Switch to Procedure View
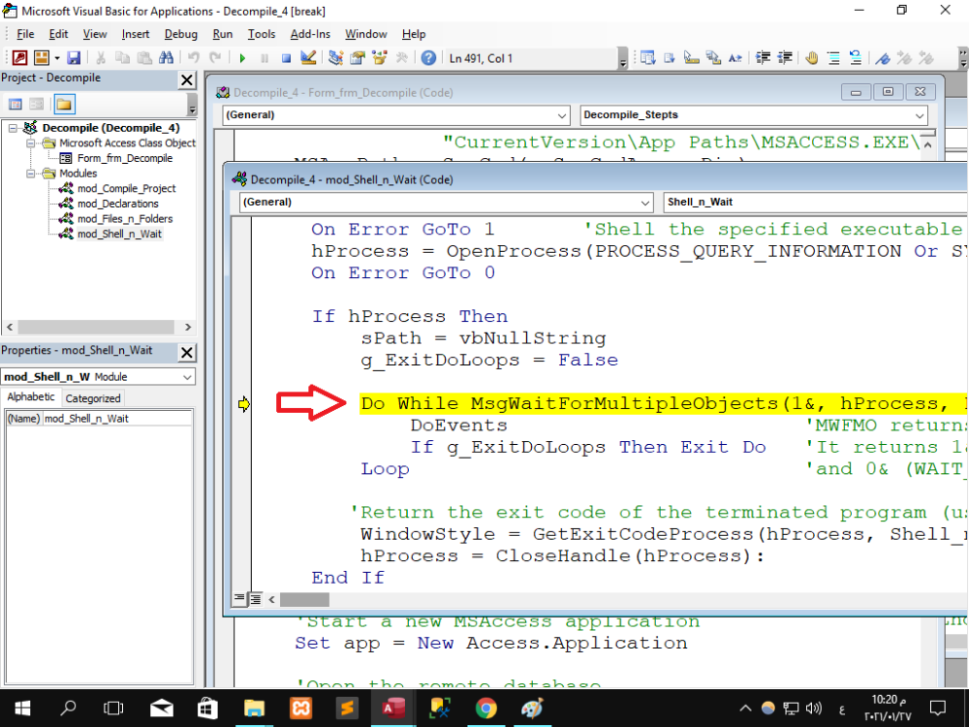This screenshot has height=727, width=969. [239, 598]
